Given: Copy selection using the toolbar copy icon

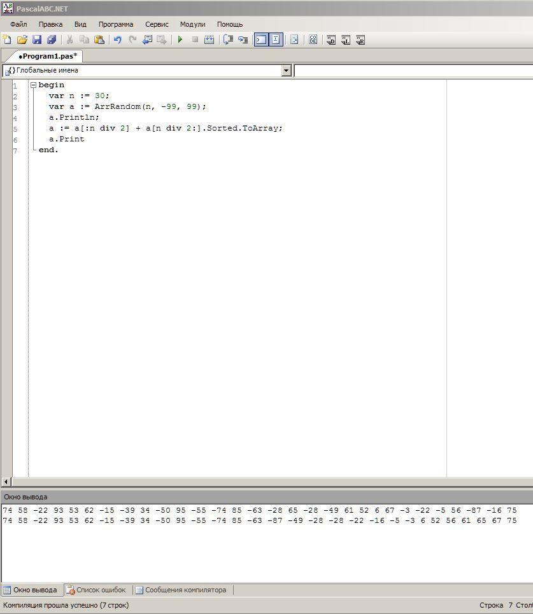Looking at the screenshot, I should point(84,39).
